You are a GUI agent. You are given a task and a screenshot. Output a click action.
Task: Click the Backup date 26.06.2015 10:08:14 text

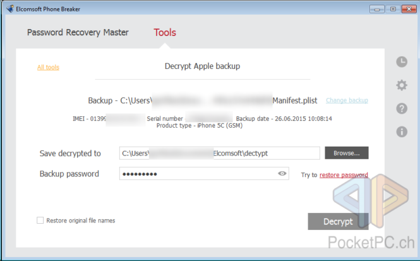coord(284,118)
